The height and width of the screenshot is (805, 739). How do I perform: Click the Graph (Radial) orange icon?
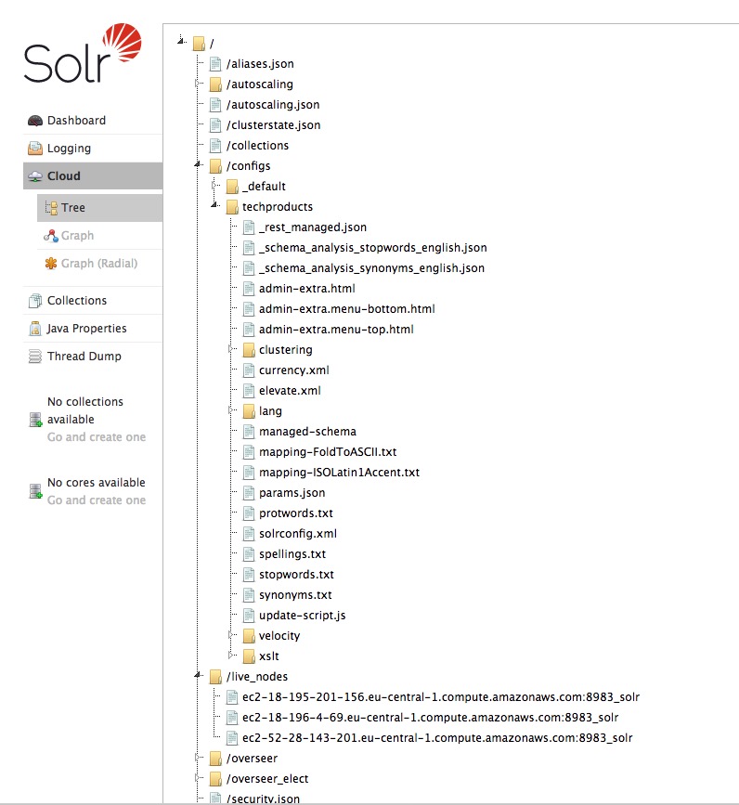[x=51, y=264]
